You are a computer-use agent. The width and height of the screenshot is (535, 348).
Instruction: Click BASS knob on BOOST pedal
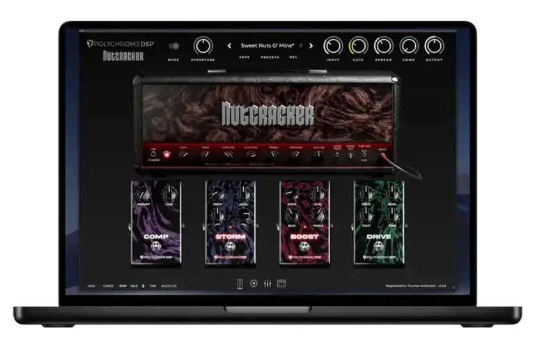tap(292, 216)
